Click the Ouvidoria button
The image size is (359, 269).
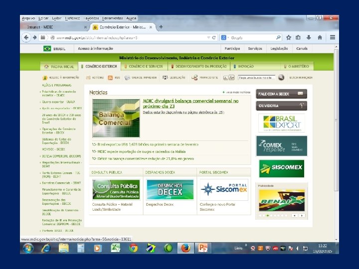coord(281,106)
